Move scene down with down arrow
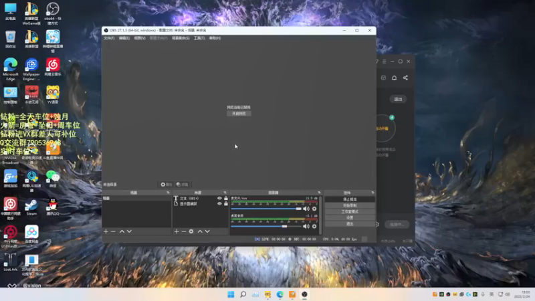The height and width of the screenshot is (301, 535). click(x=129, y=231)
